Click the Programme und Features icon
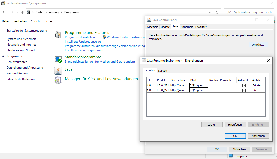 58,35
